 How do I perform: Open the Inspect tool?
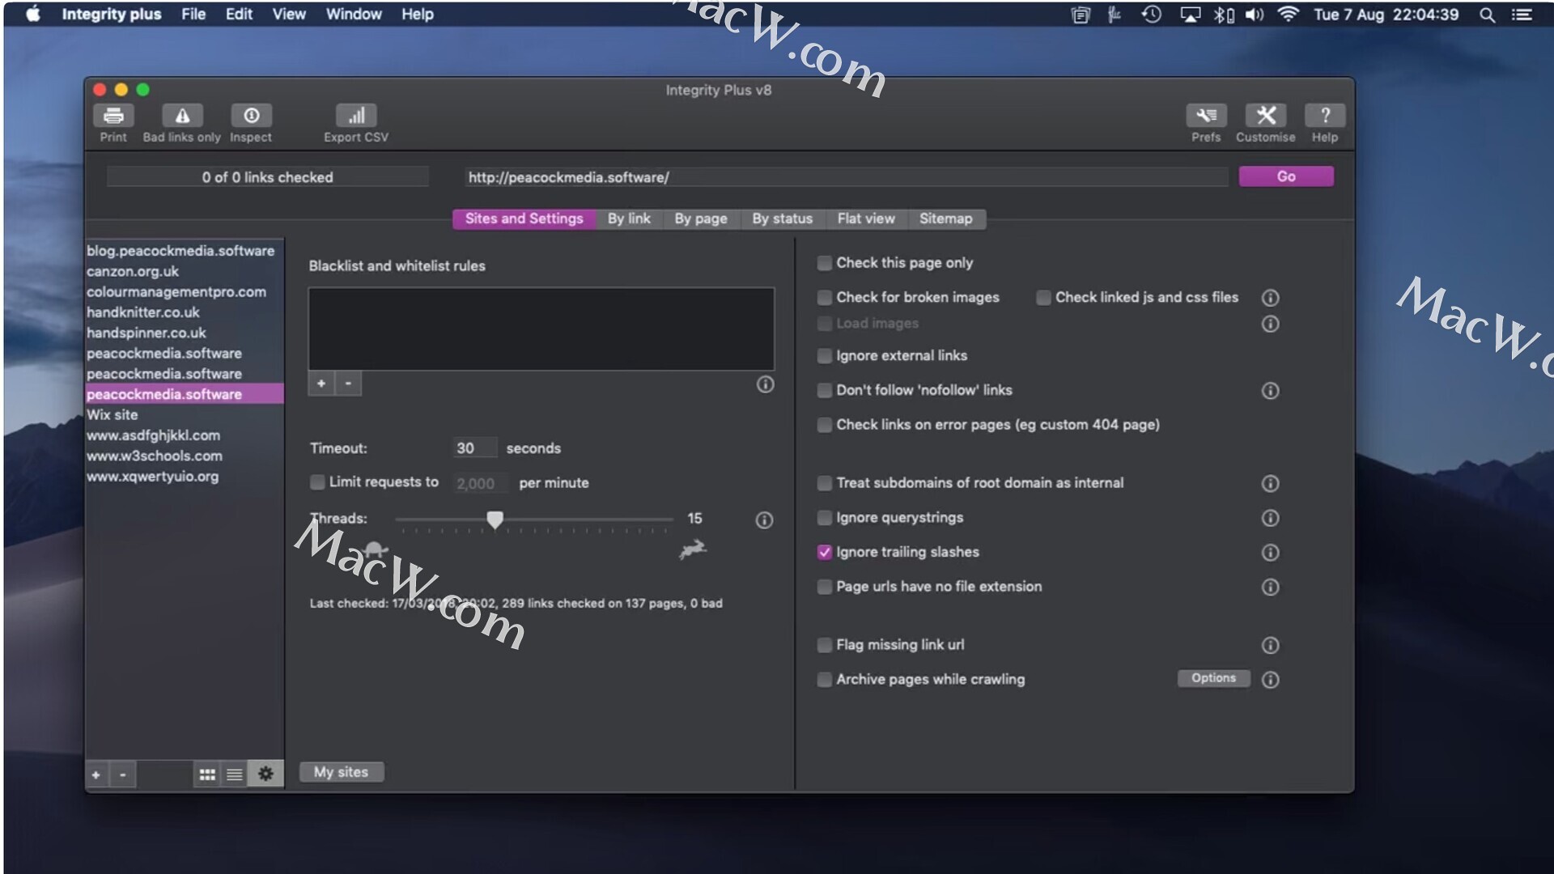pyautogui.click(x=251, y=116)
